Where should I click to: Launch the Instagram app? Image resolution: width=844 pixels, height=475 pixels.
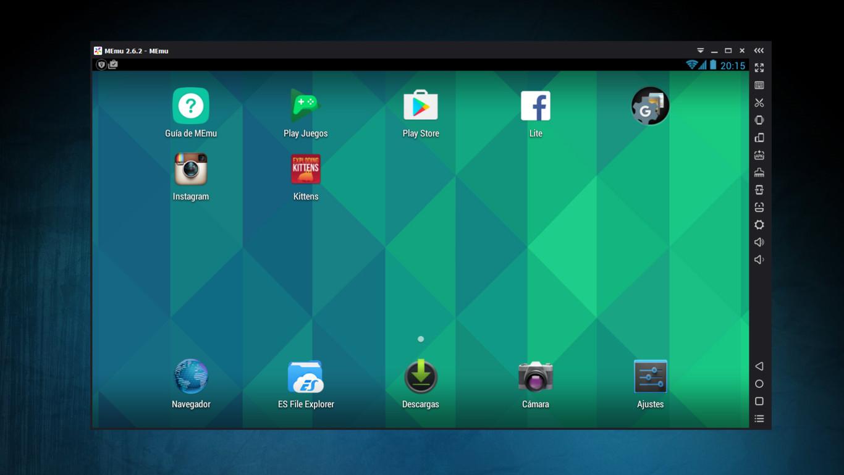coord(190,169)
